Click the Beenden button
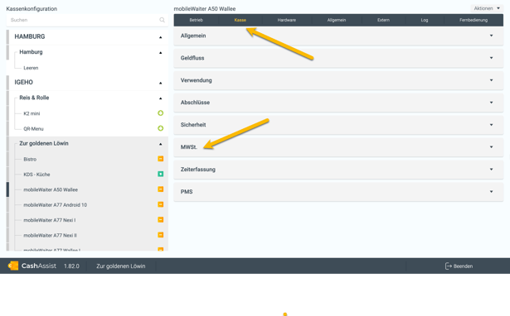The width and height of the screenshot is (510, 316). 459,266
